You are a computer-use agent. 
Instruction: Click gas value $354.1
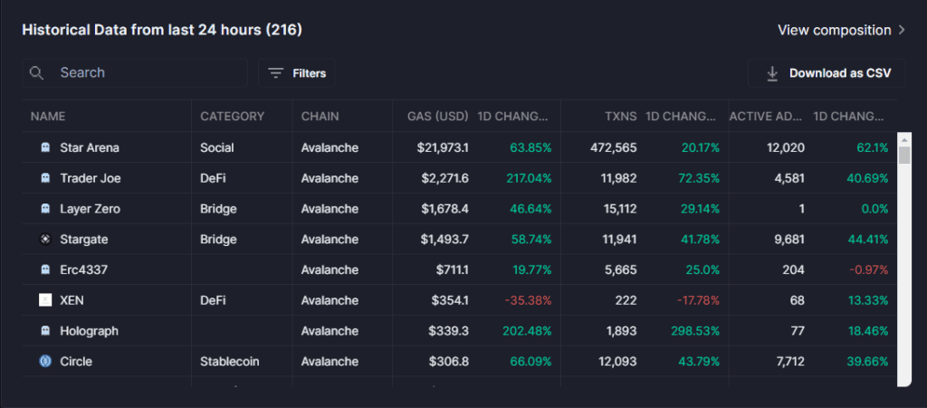tap(450, 300)
